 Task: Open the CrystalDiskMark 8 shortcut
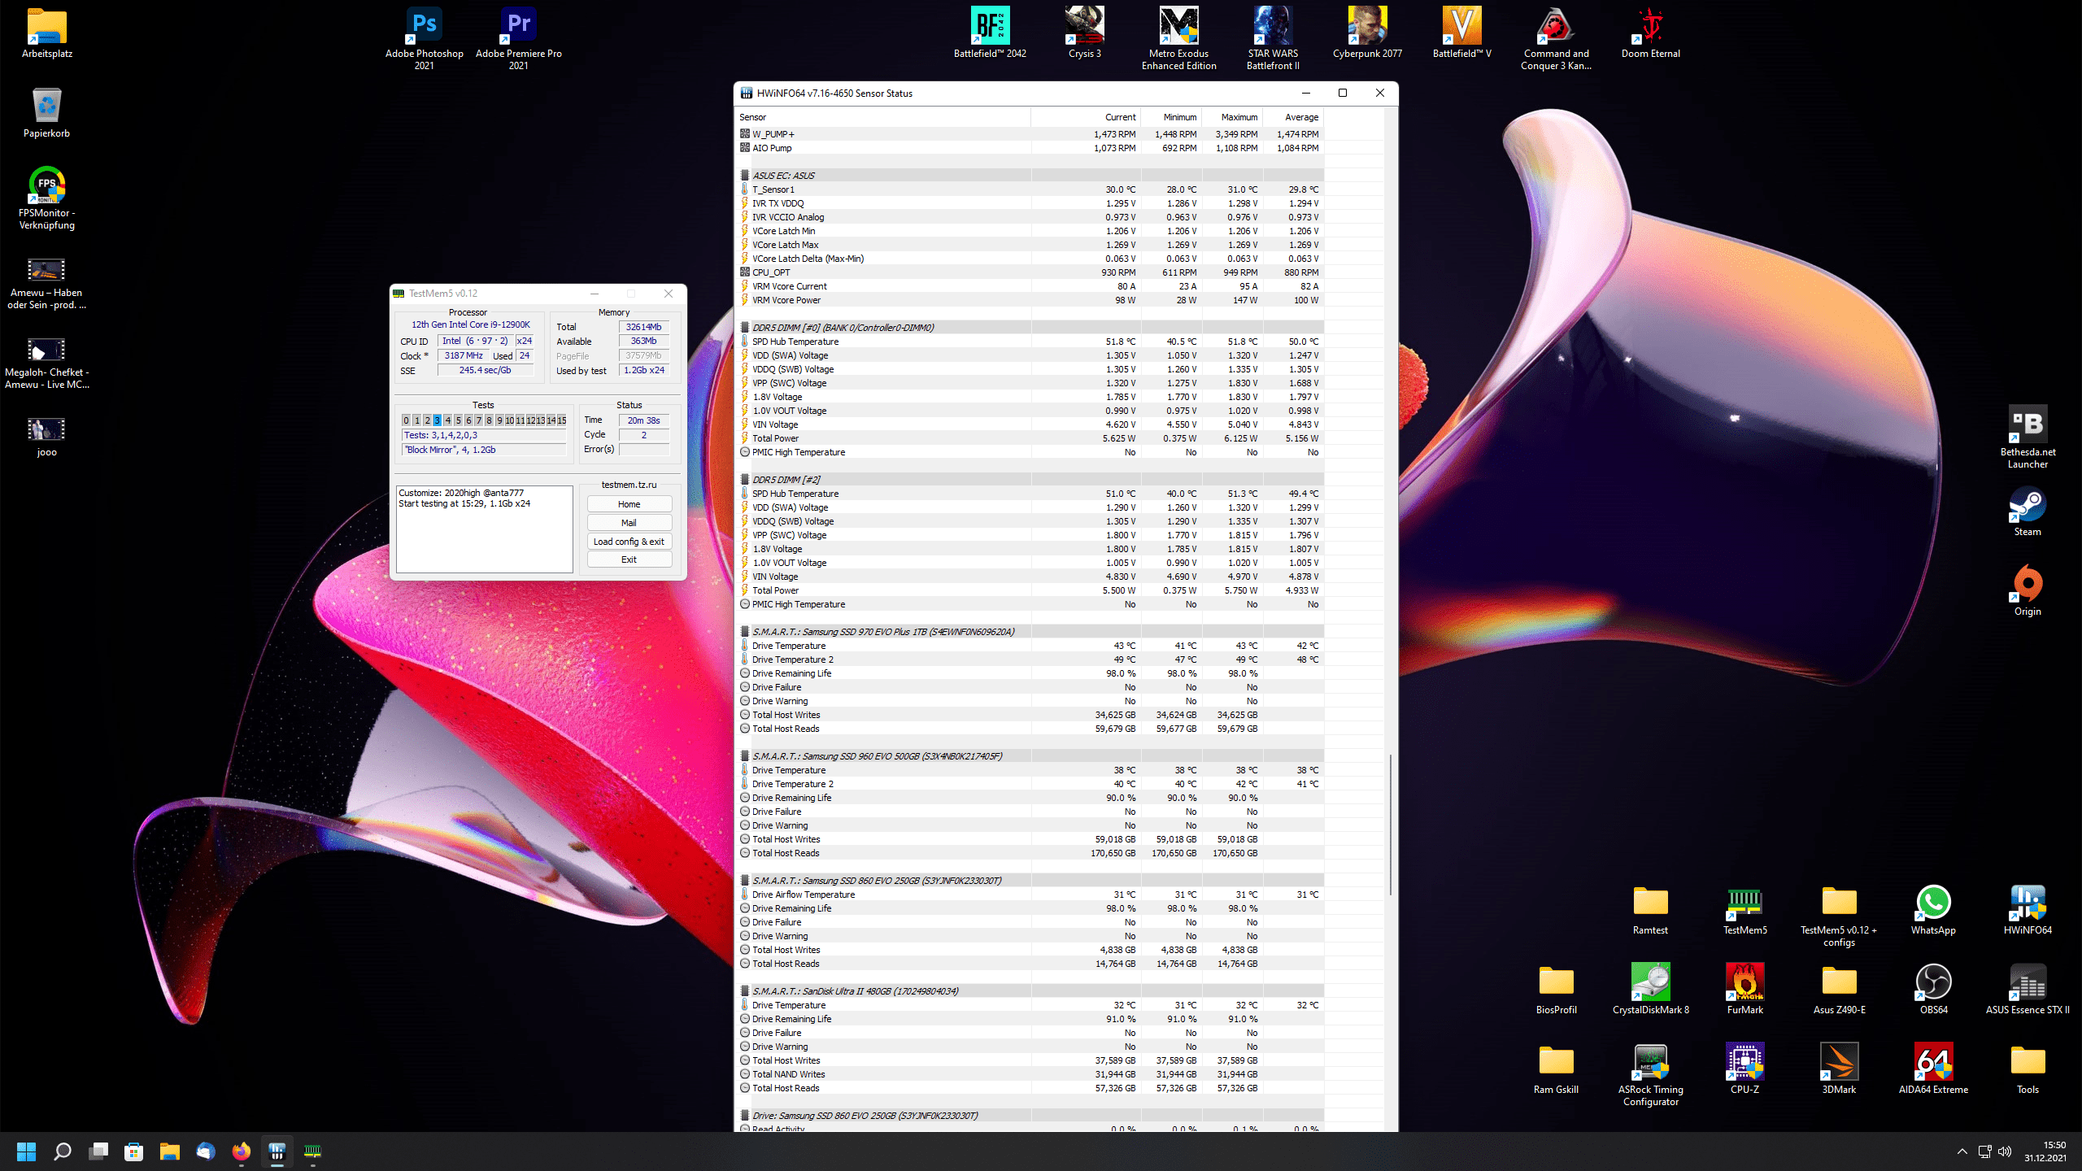point(1650,983)
